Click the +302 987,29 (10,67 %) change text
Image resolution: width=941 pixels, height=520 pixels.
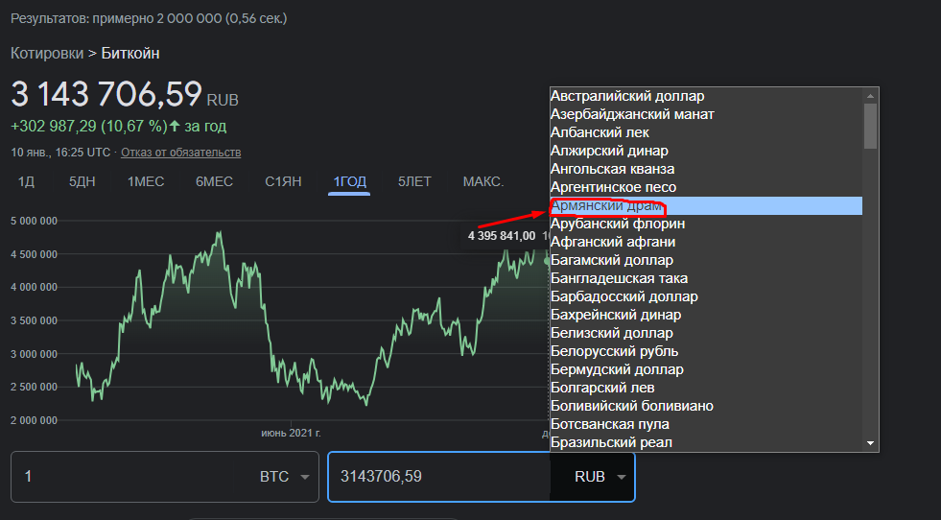89,127
